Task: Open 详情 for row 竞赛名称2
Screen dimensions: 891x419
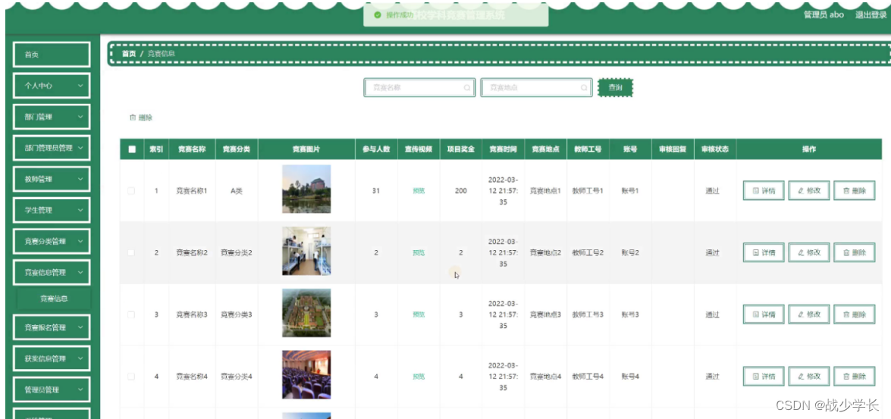Action: (764, 252)
